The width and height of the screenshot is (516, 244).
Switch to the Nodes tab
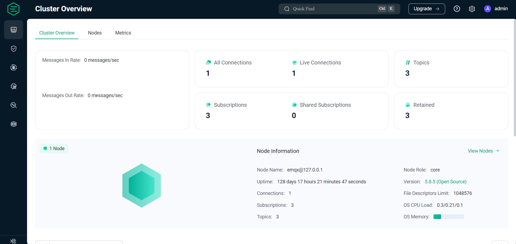tap(95, 33)
